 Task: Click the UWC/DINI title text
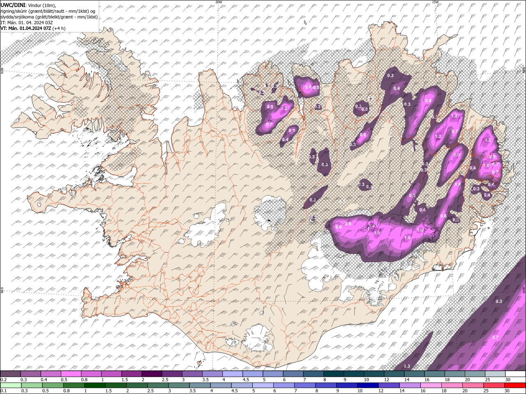13,5
